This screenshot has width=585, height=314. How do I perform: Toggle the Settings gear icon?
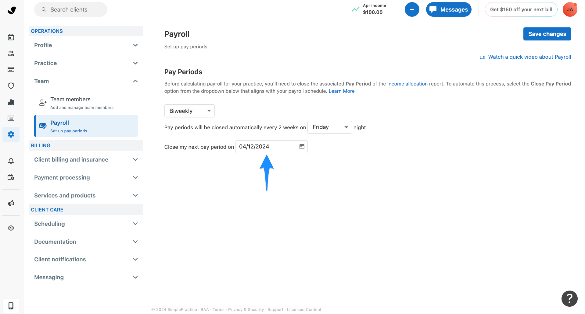(x=11, y=134)
